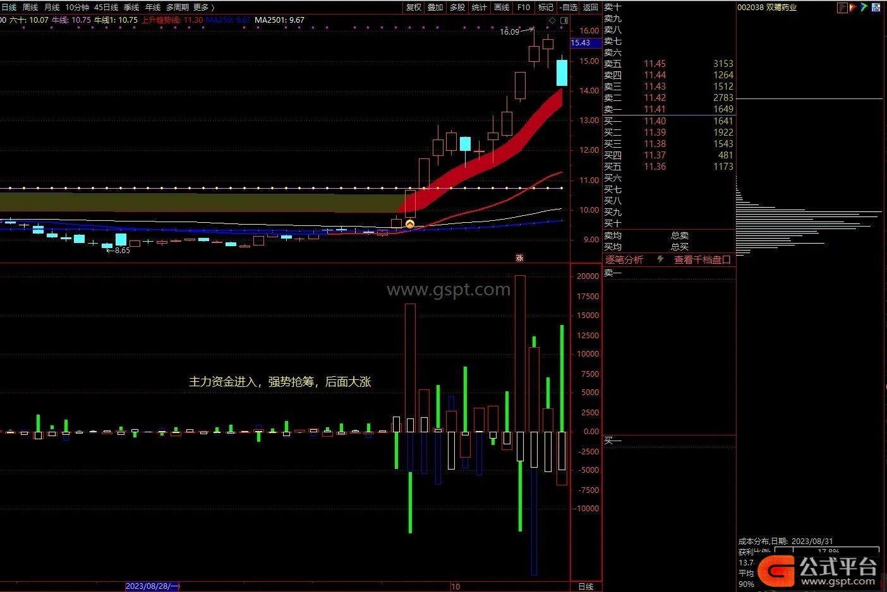Click the 卖十 label in order book
The height and width of the screenshot is (592, 887).
pos(613,7)
